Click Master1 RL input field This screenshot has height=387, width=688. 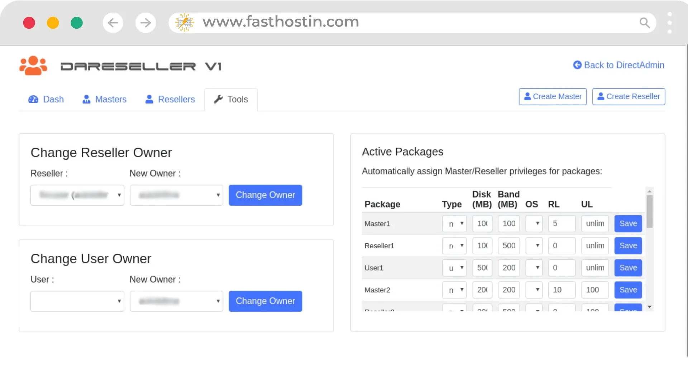point(562,224)
